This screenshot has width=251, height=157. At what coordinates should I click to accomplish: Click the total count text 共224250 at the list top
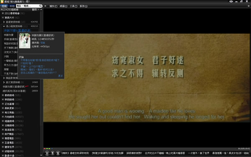[x=9, y=10]
